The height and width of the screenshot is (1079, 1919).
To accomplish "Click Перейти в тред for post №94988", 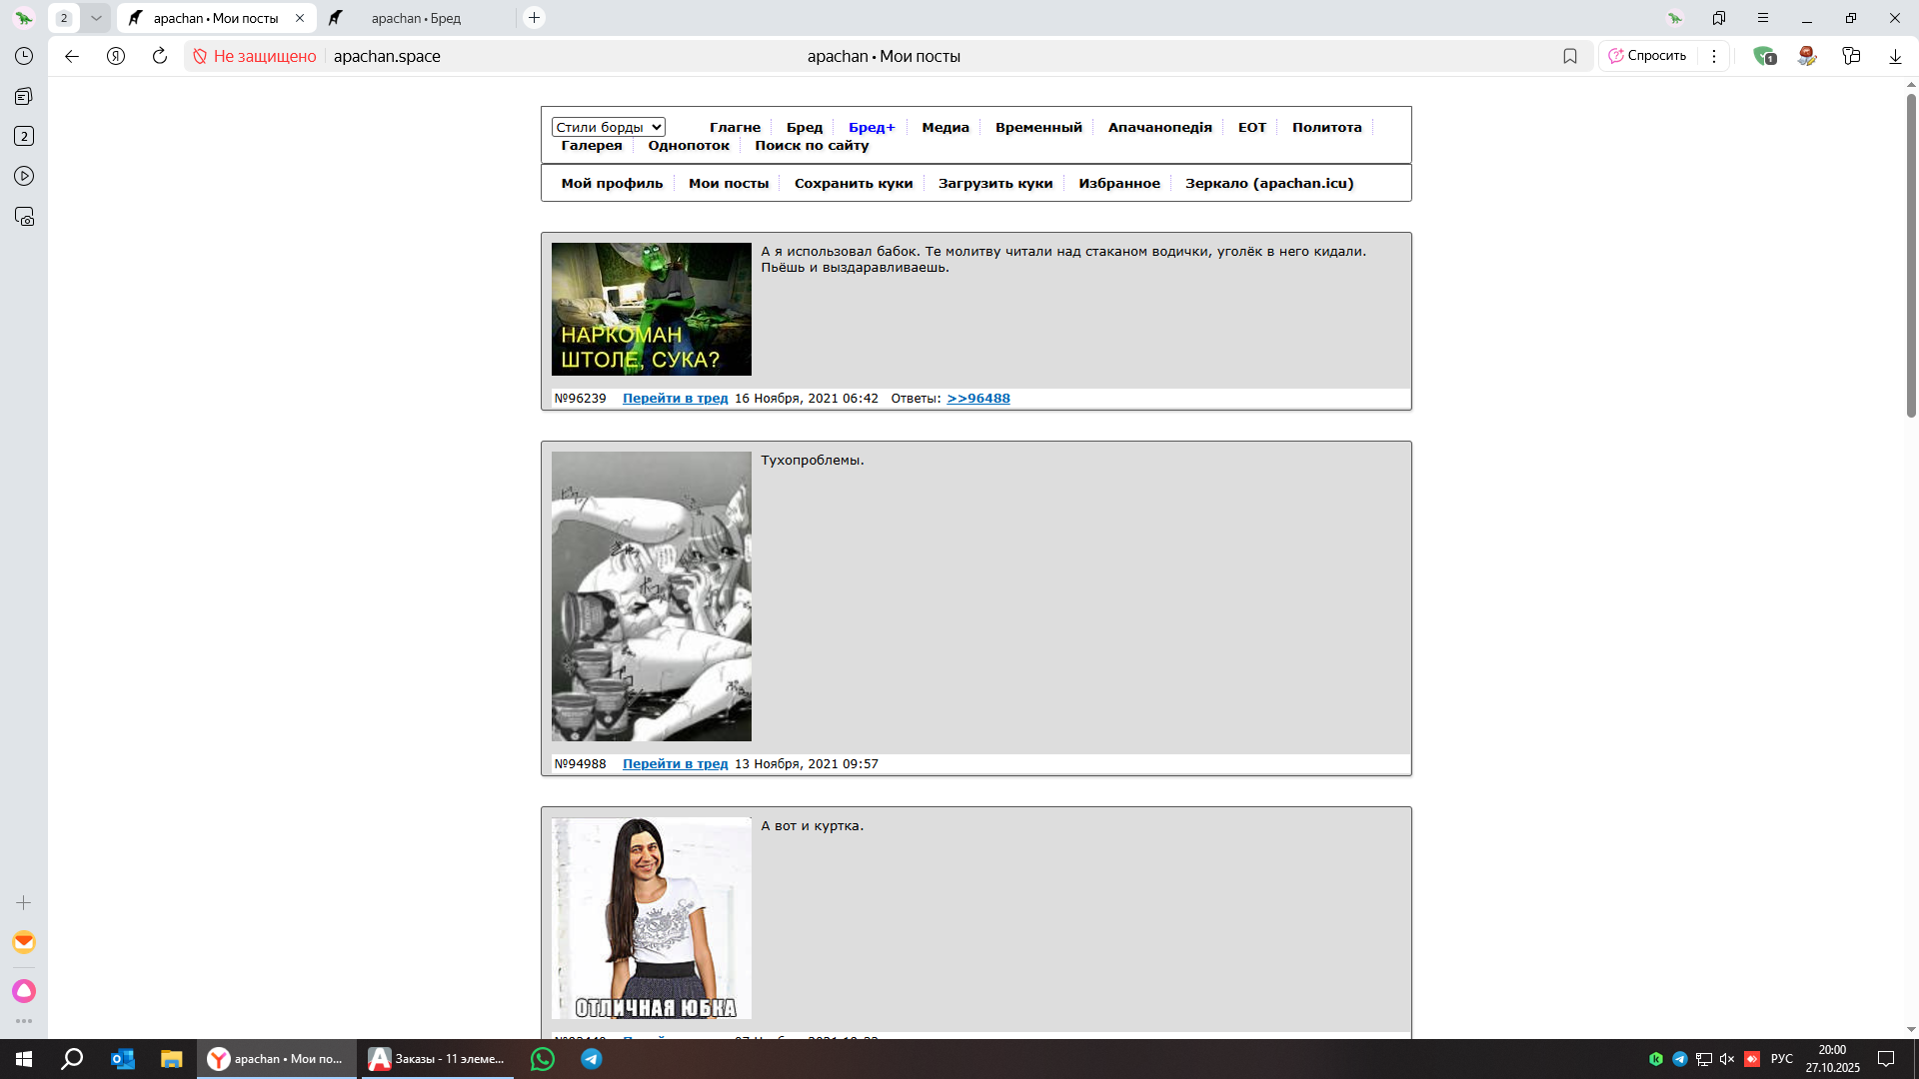I will pos(675,763).
